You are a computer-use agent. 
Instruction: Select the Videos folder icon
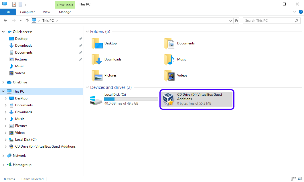coord(169,75)
